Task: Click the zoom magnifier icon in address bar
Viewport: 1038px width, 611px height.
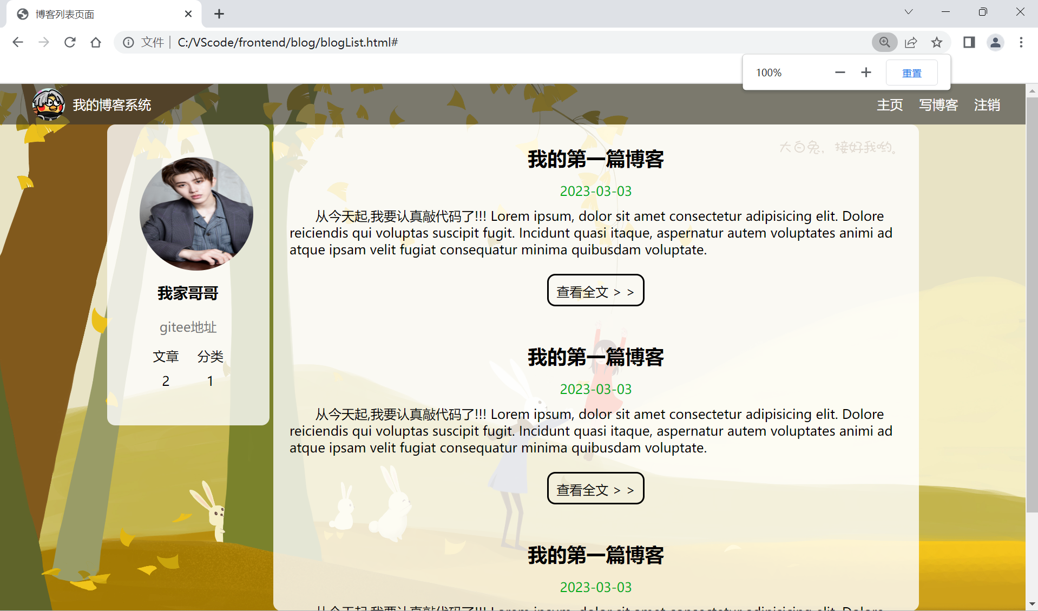Action: (884, 42)
